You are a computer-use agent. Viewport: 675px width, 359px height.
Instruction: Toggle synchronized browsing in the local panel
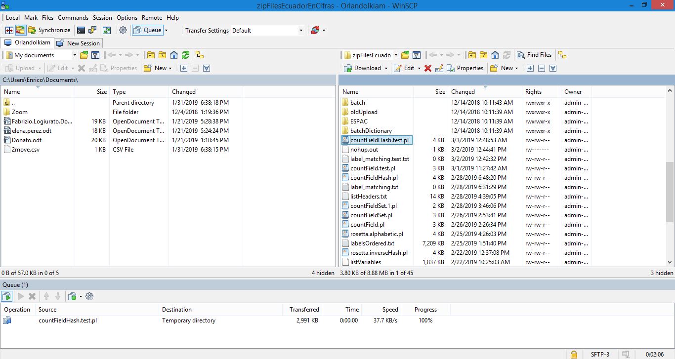(x=199, y=55)
